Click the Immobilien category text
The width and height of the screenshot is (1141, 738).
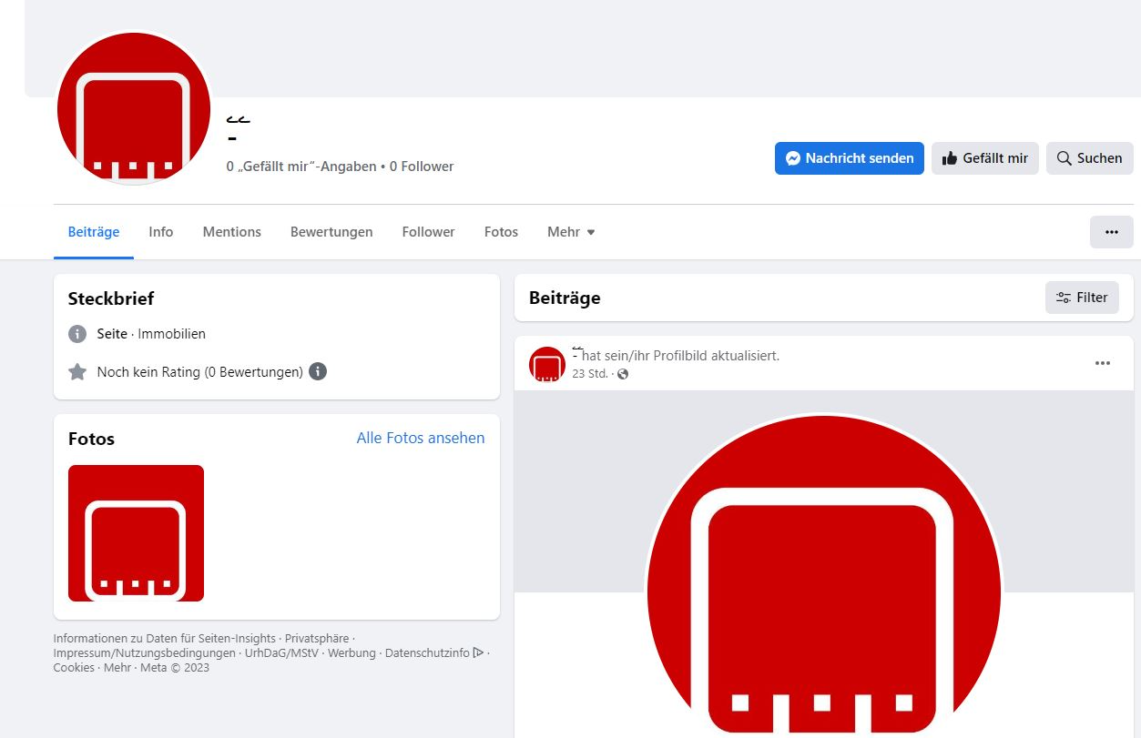[x=172, y=334]
